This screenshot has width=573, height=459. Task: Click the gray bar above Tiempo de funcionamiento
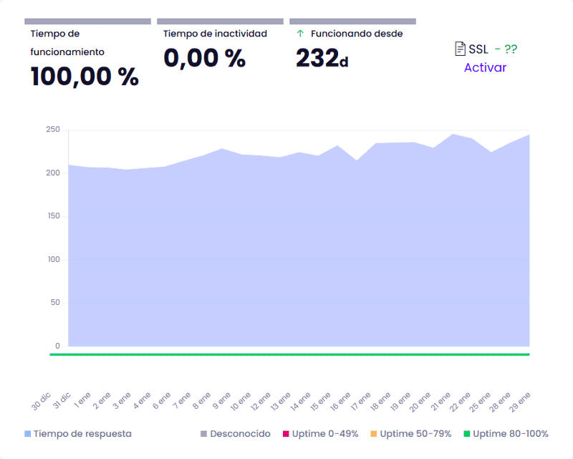point(87,21)
